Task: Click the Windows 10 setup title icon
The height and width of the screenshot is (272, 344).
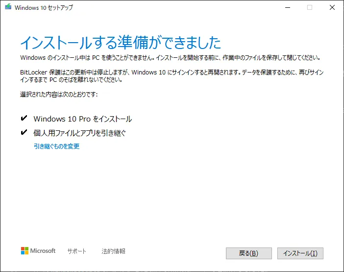Action: pos(8,7)
